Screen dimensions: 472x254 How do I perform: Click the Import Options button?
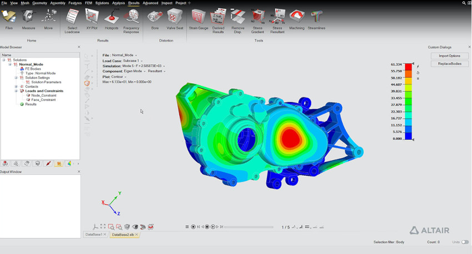pos(449,56)
